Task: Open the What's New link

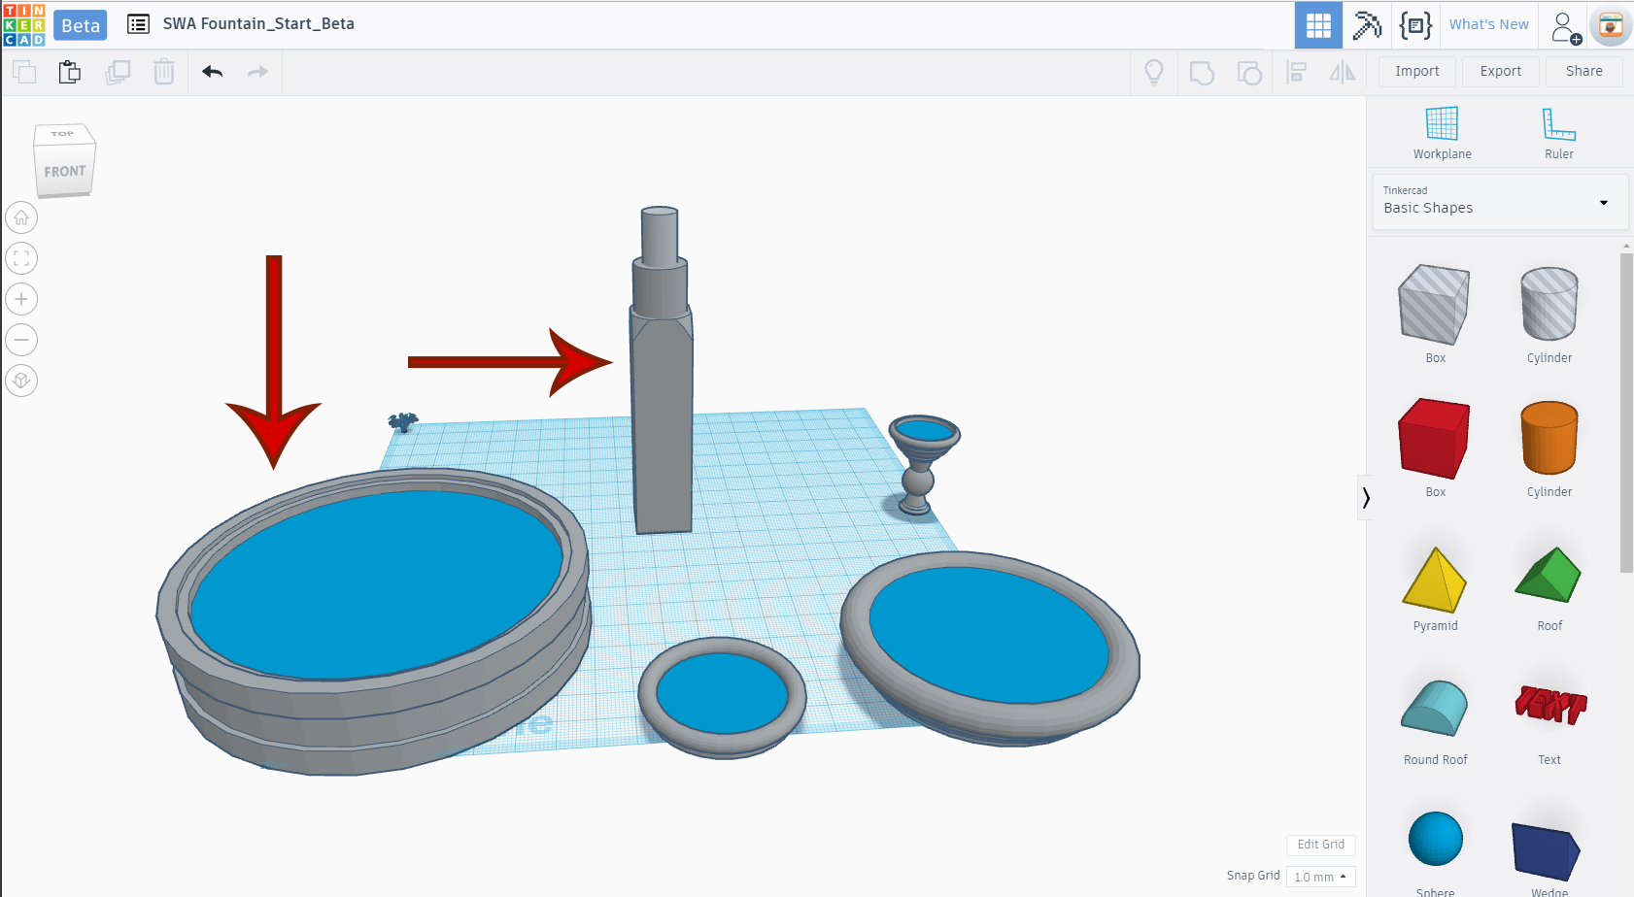Action: point(1489,24)
